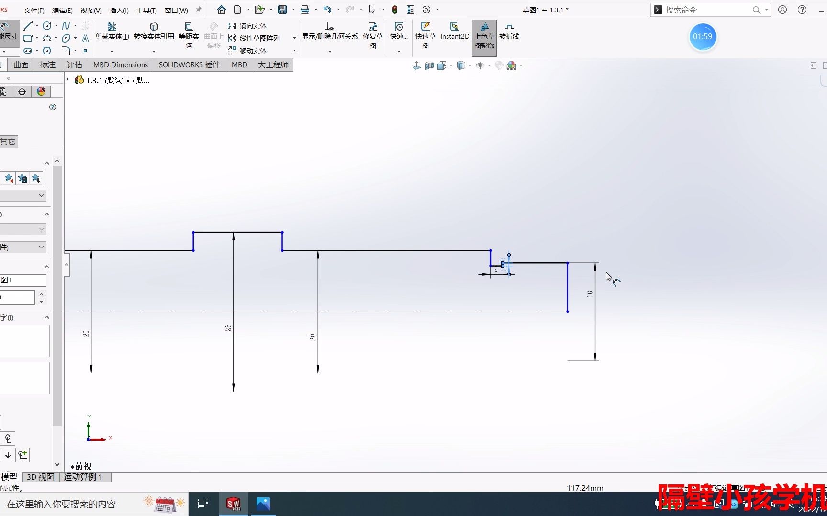827x516 pixels.
Task: Click the Save icon in the top toolbar
Action: 282,10
